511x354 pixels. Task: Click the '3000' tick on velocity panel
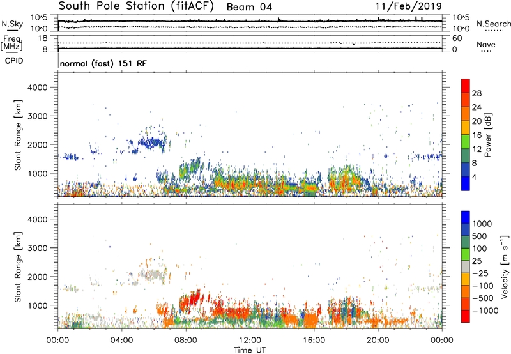tap(38, 248)
